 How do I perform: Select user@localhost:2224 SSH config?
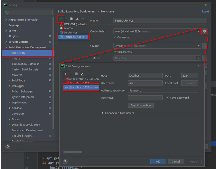81,88
